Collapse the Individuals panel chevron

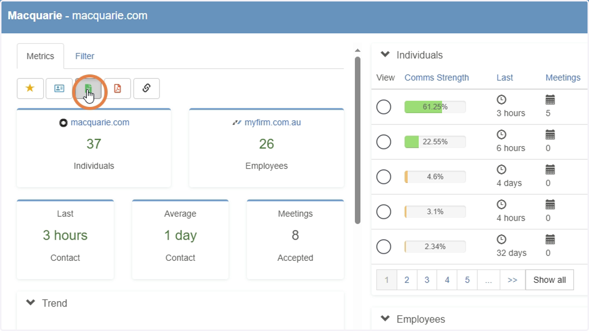coord(385,54)
